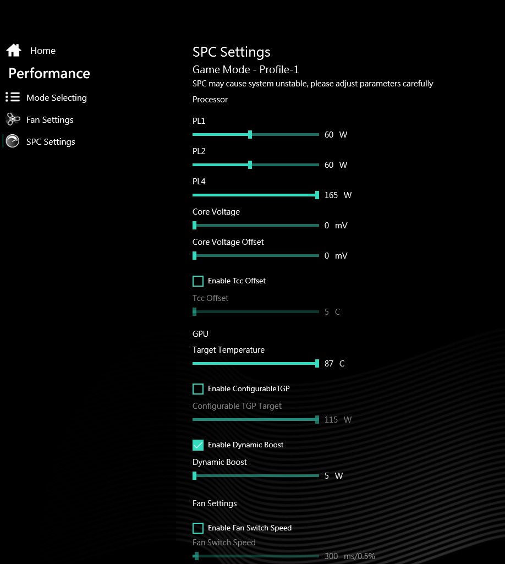The height and width of the screenshot is (564, 505).
Task: Click the PL1 power slider handle
Action: point(250,134)
